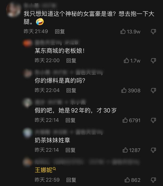Dislike the comment about 神秘的女富豪

pyautogui.click(x=153, y=32)
